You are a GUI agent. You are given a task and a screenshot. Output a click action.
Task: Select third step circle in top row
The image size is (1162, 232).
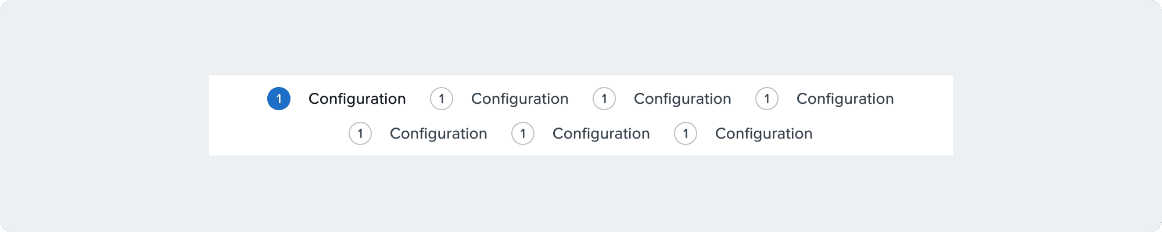604,99
